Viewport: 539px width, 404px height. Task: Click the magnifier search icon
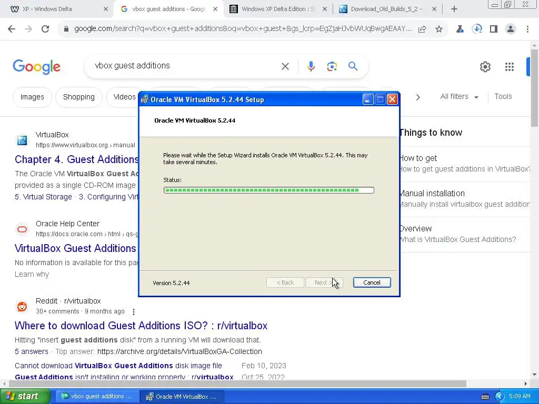[x=353, y=66]
